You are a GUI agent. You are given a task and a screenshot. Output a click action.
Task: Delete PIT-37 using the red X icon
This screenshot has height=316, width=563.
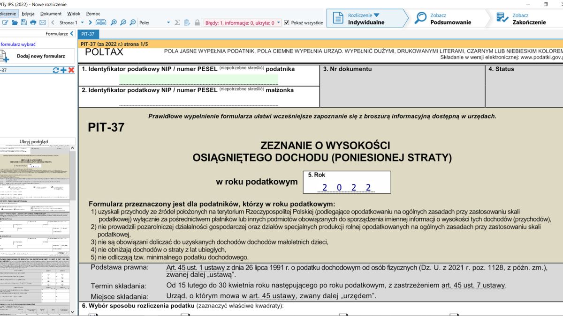tap(71, 70)
